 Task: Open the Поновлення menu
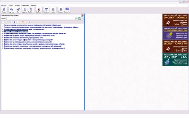(x=25, y=5)
